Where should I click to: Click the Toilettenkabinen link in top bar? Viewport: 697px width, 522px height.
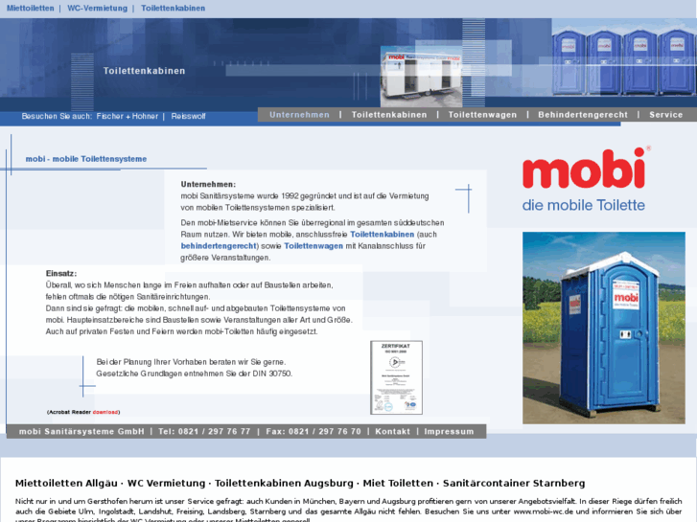point(173,8)
